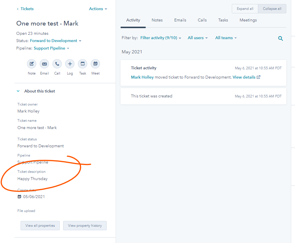The width and height of the screenshot is (295, 243).
Task: Open the Actions dropdown menu
Action: click(x=98, y=9)
